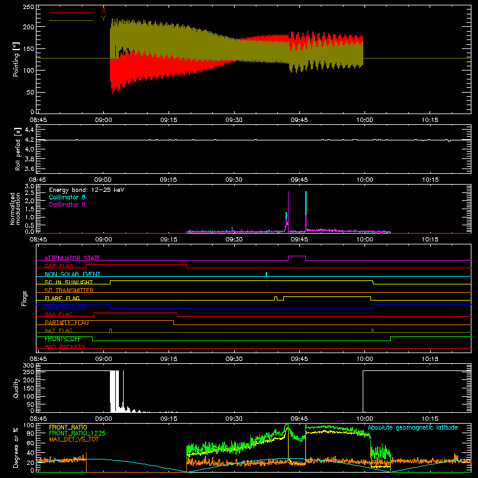Click the 200 tick label on Pointing axis
Viewport: 478px width, 478px height.
click(x=29, y=27)
